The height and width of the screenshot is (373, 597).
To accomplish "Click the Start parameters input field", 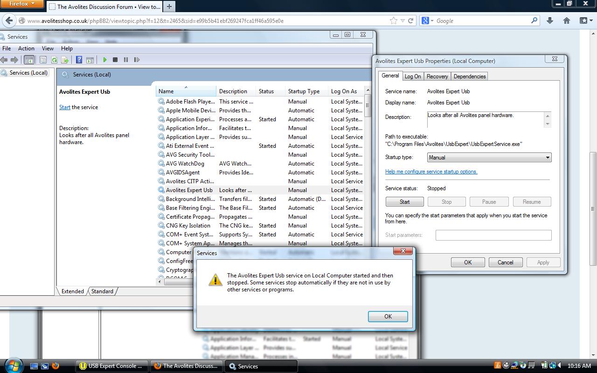I will [x=493, y=235].
